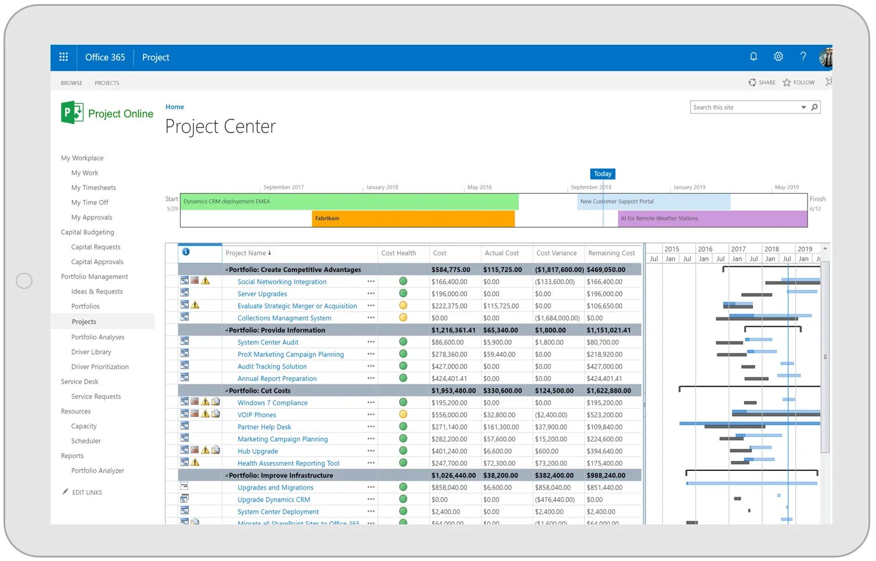Open the Office 365 app launcher grid

pyautogui.click(x=63, y=57)
